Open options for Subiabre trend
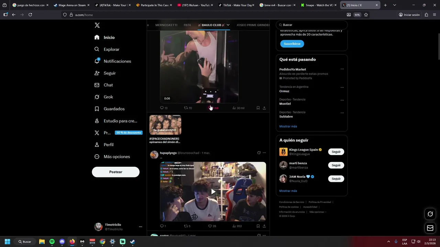The height and width of the screenshot is (247, 440). pos(342,113)
